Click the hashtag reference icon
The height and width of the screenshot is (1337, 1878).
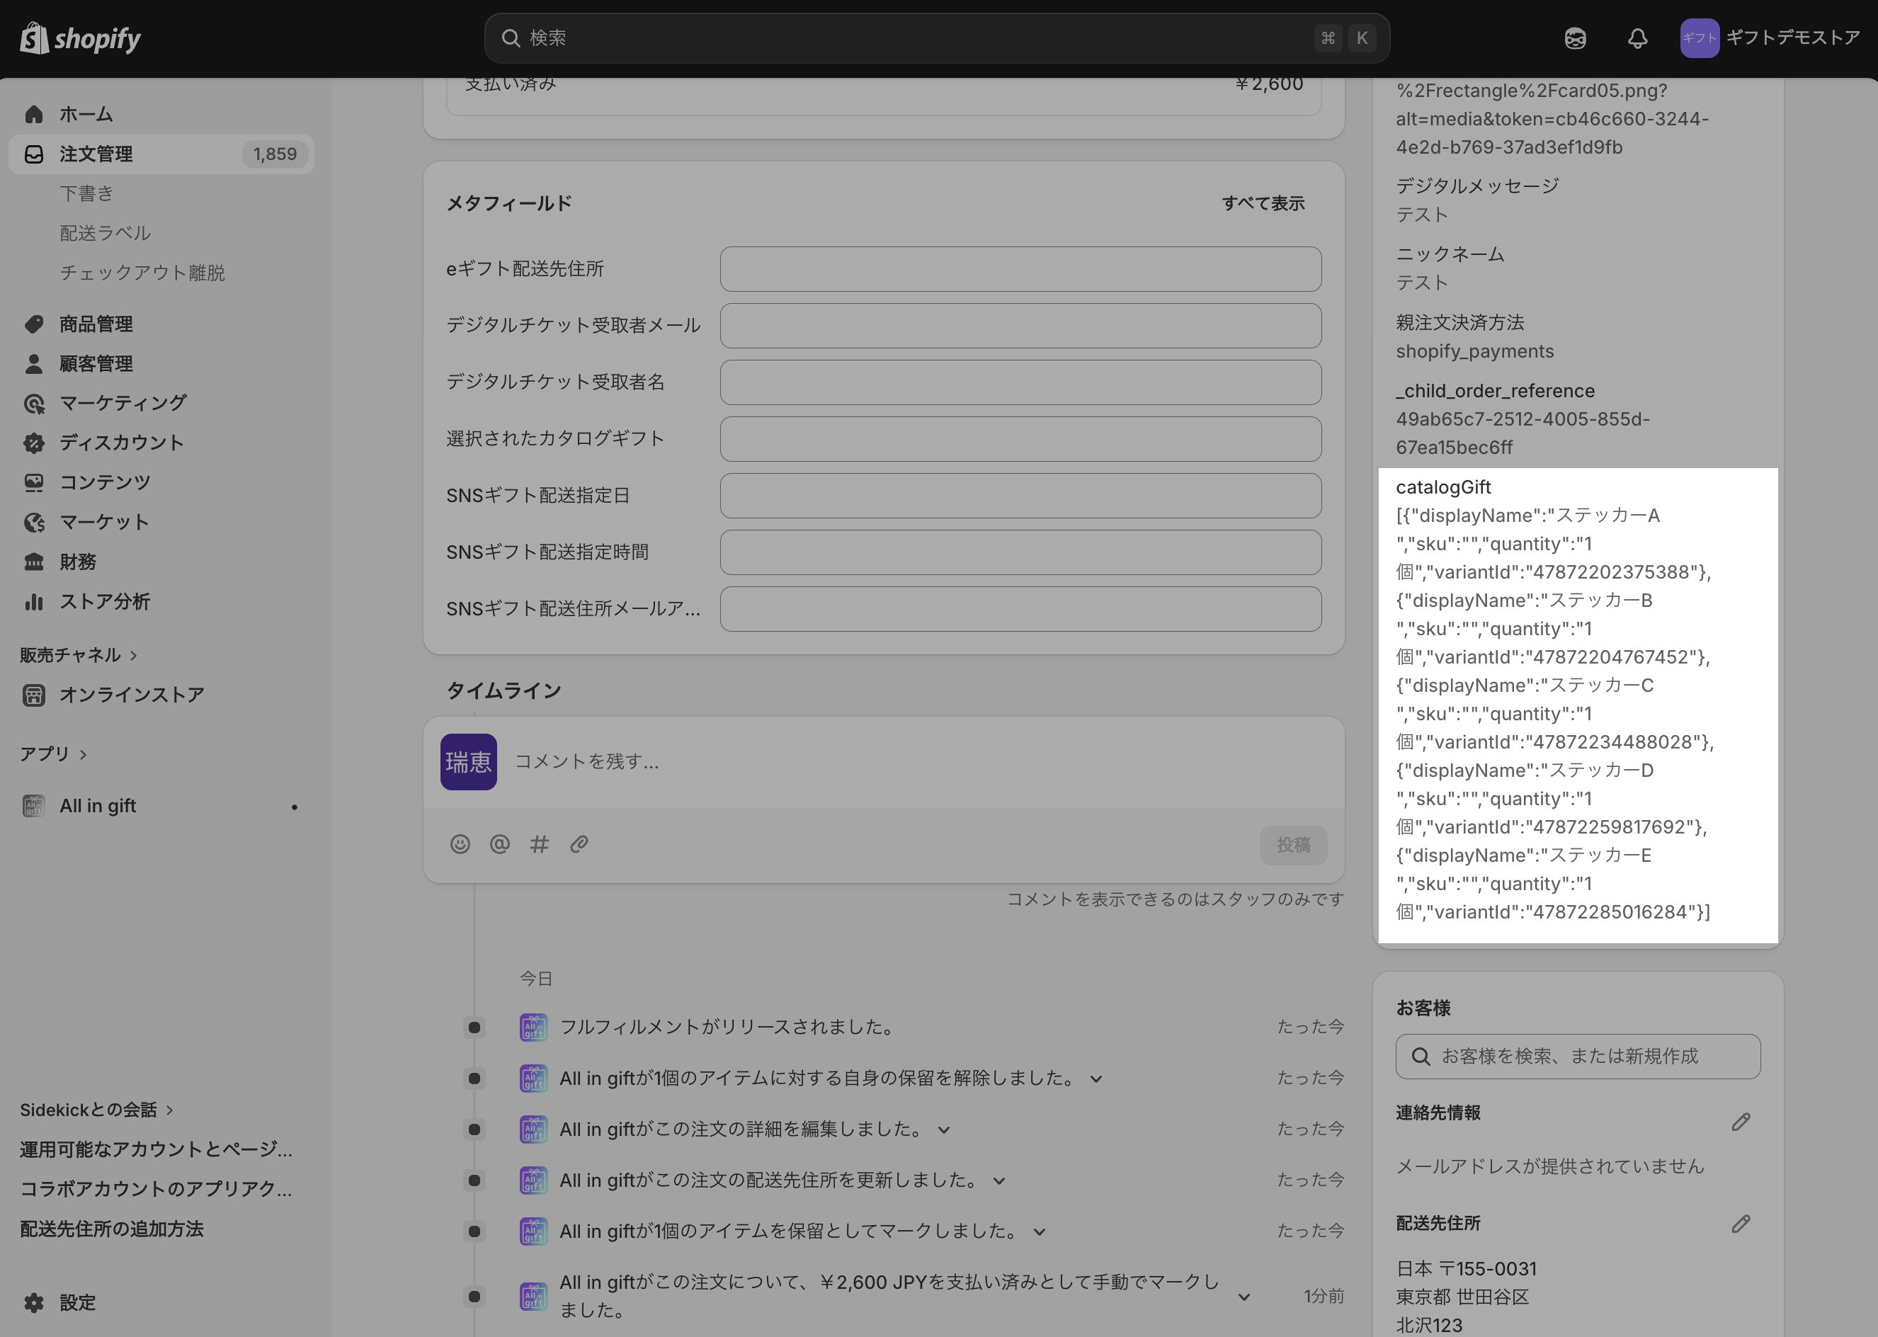(540, 844)
